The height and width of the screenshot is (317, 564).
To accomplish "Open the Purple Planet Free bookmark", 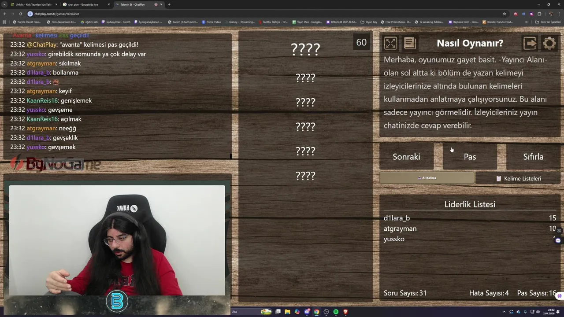I will click(26, 22).
